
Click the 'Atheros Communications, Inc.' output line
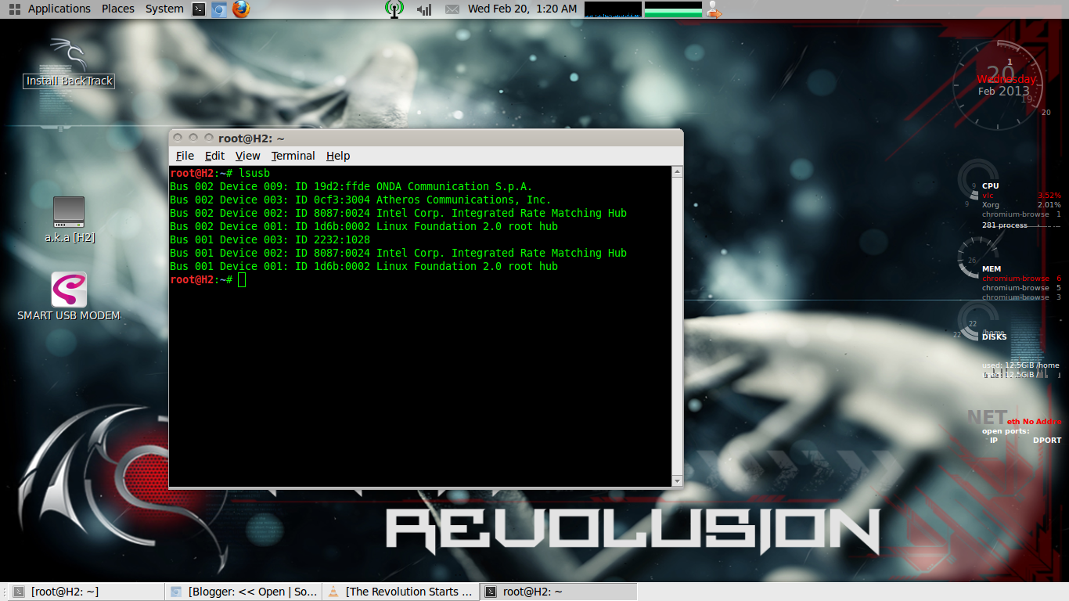(360, 200)
